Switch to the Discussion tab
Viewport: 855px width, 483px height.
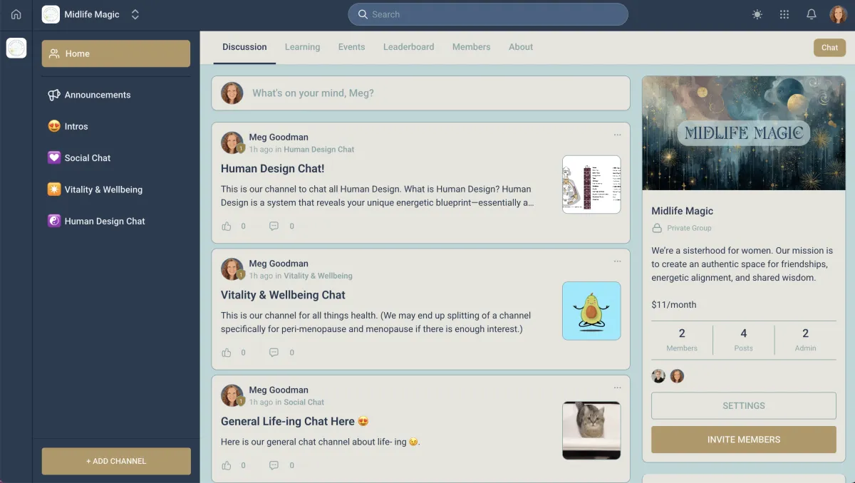pyautogui.click(x=244, y=47)
